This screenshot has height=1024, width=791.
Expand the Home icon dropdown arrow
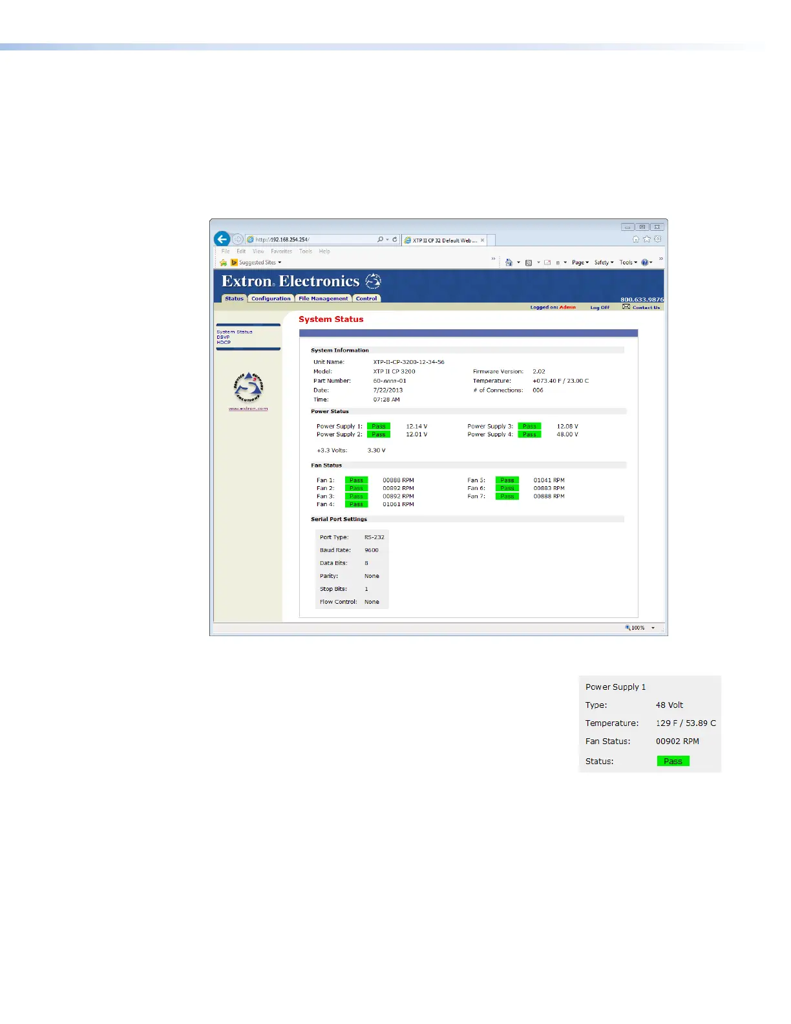coord(518,262)
